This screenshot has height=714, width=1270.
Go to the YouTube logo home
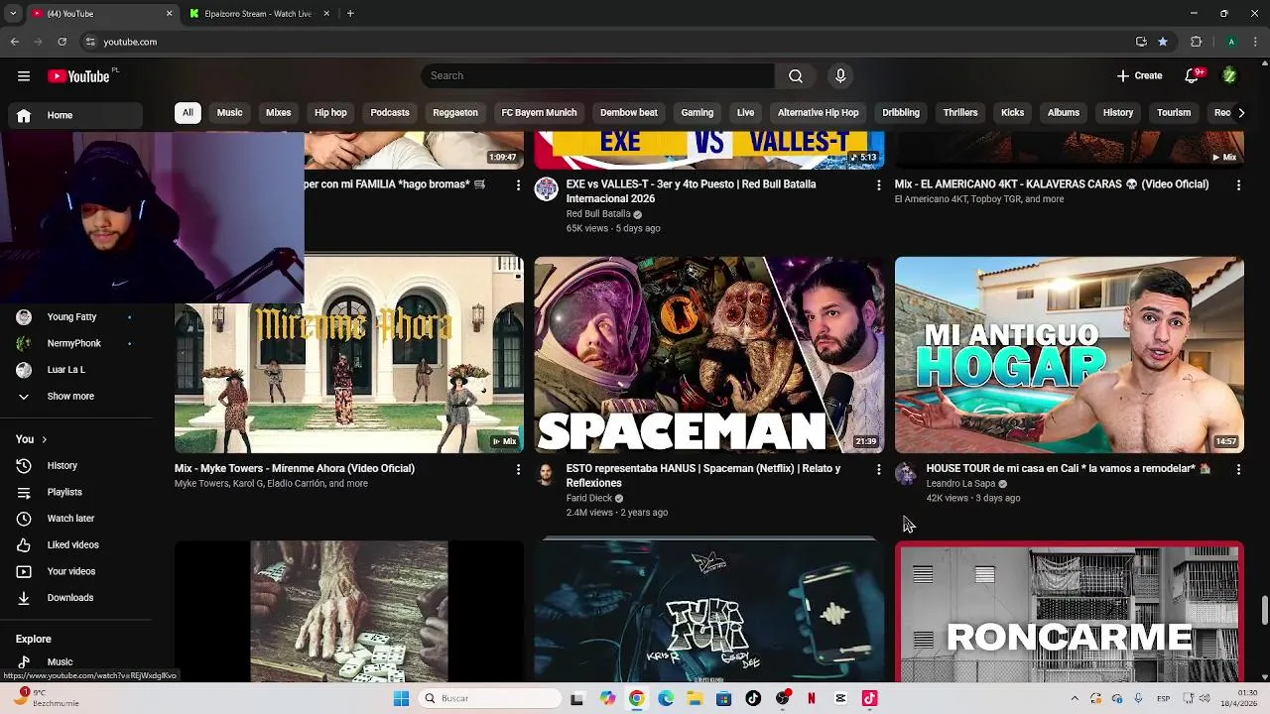(78, 76)
